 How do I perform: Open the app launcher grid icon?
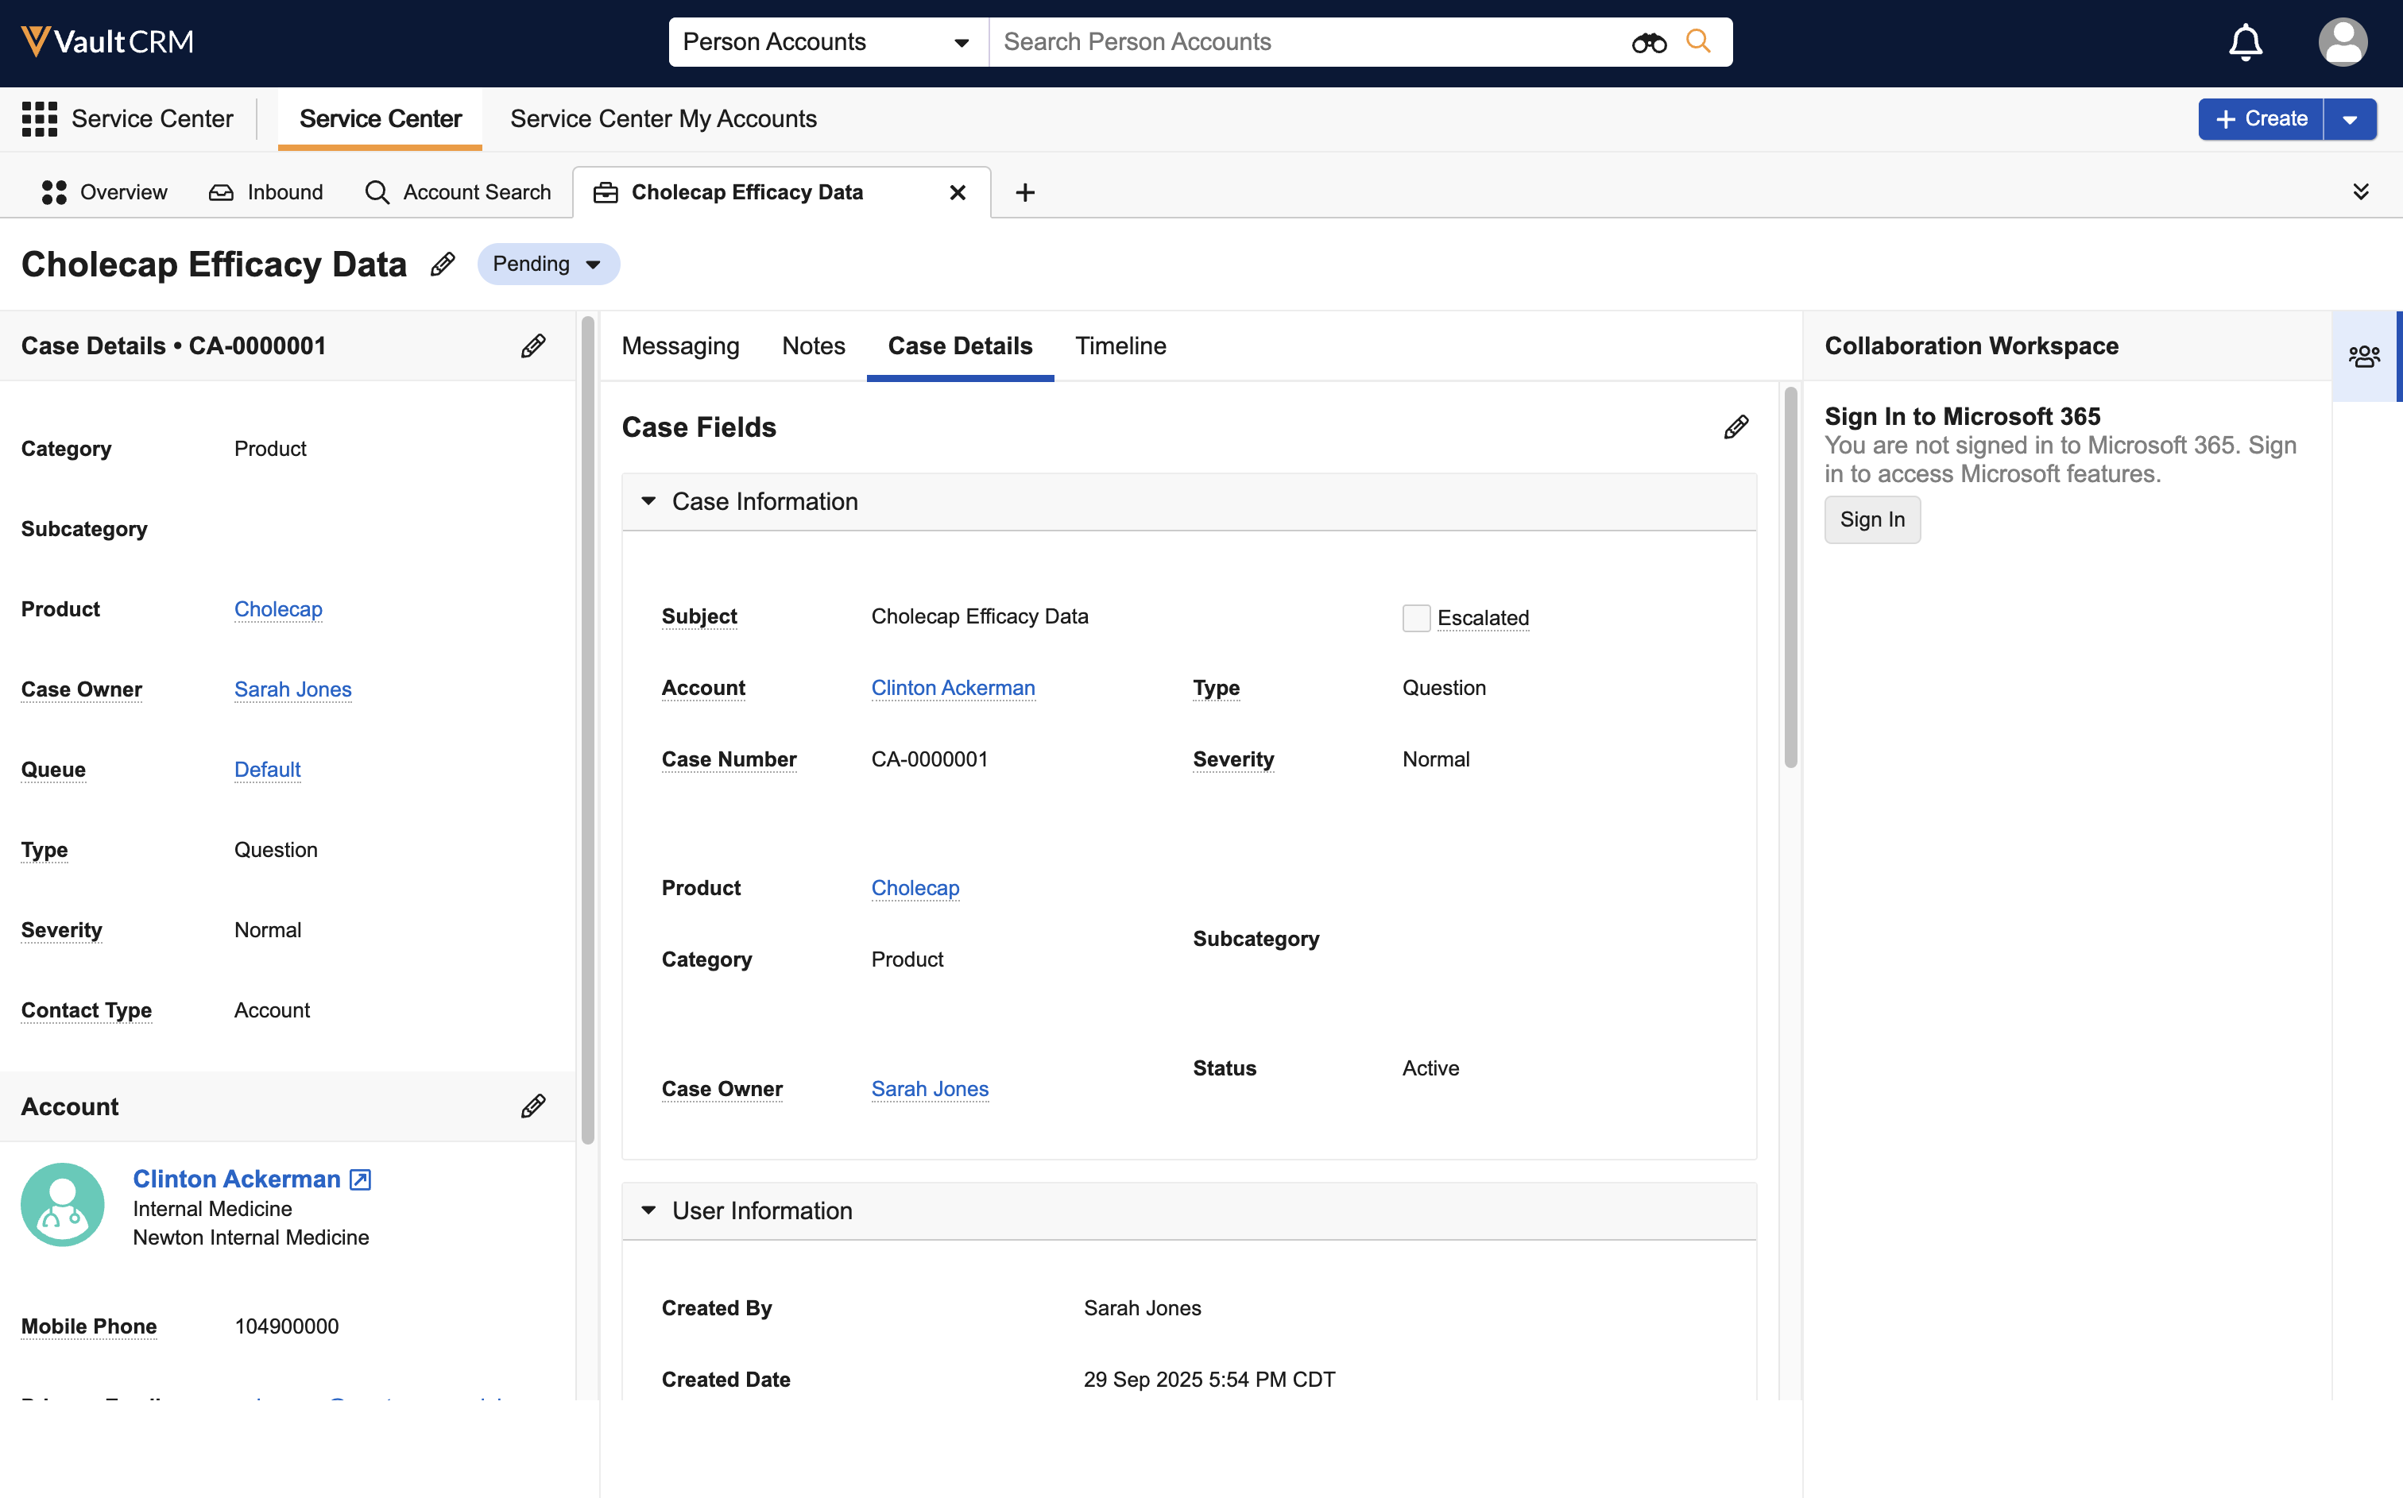(x=40, y=119)
